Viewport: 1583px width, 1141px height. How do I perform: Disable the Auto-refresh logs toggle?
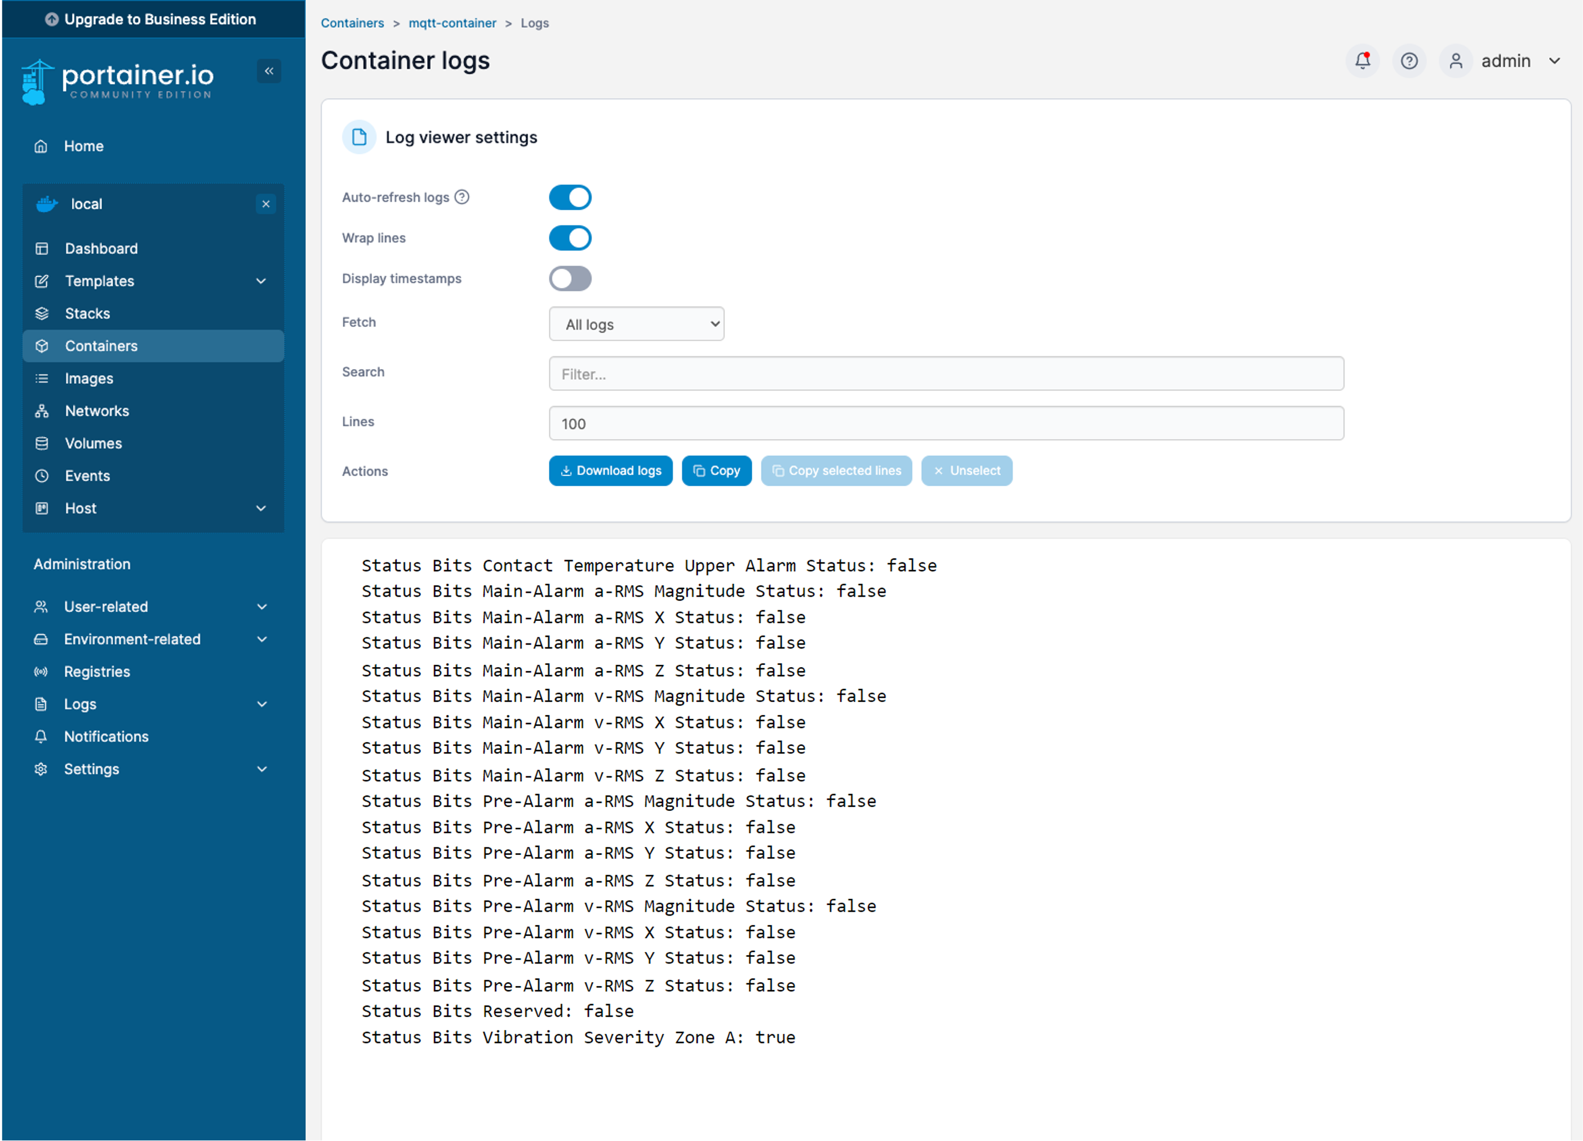pyautogui.click(x=570, y=197)
